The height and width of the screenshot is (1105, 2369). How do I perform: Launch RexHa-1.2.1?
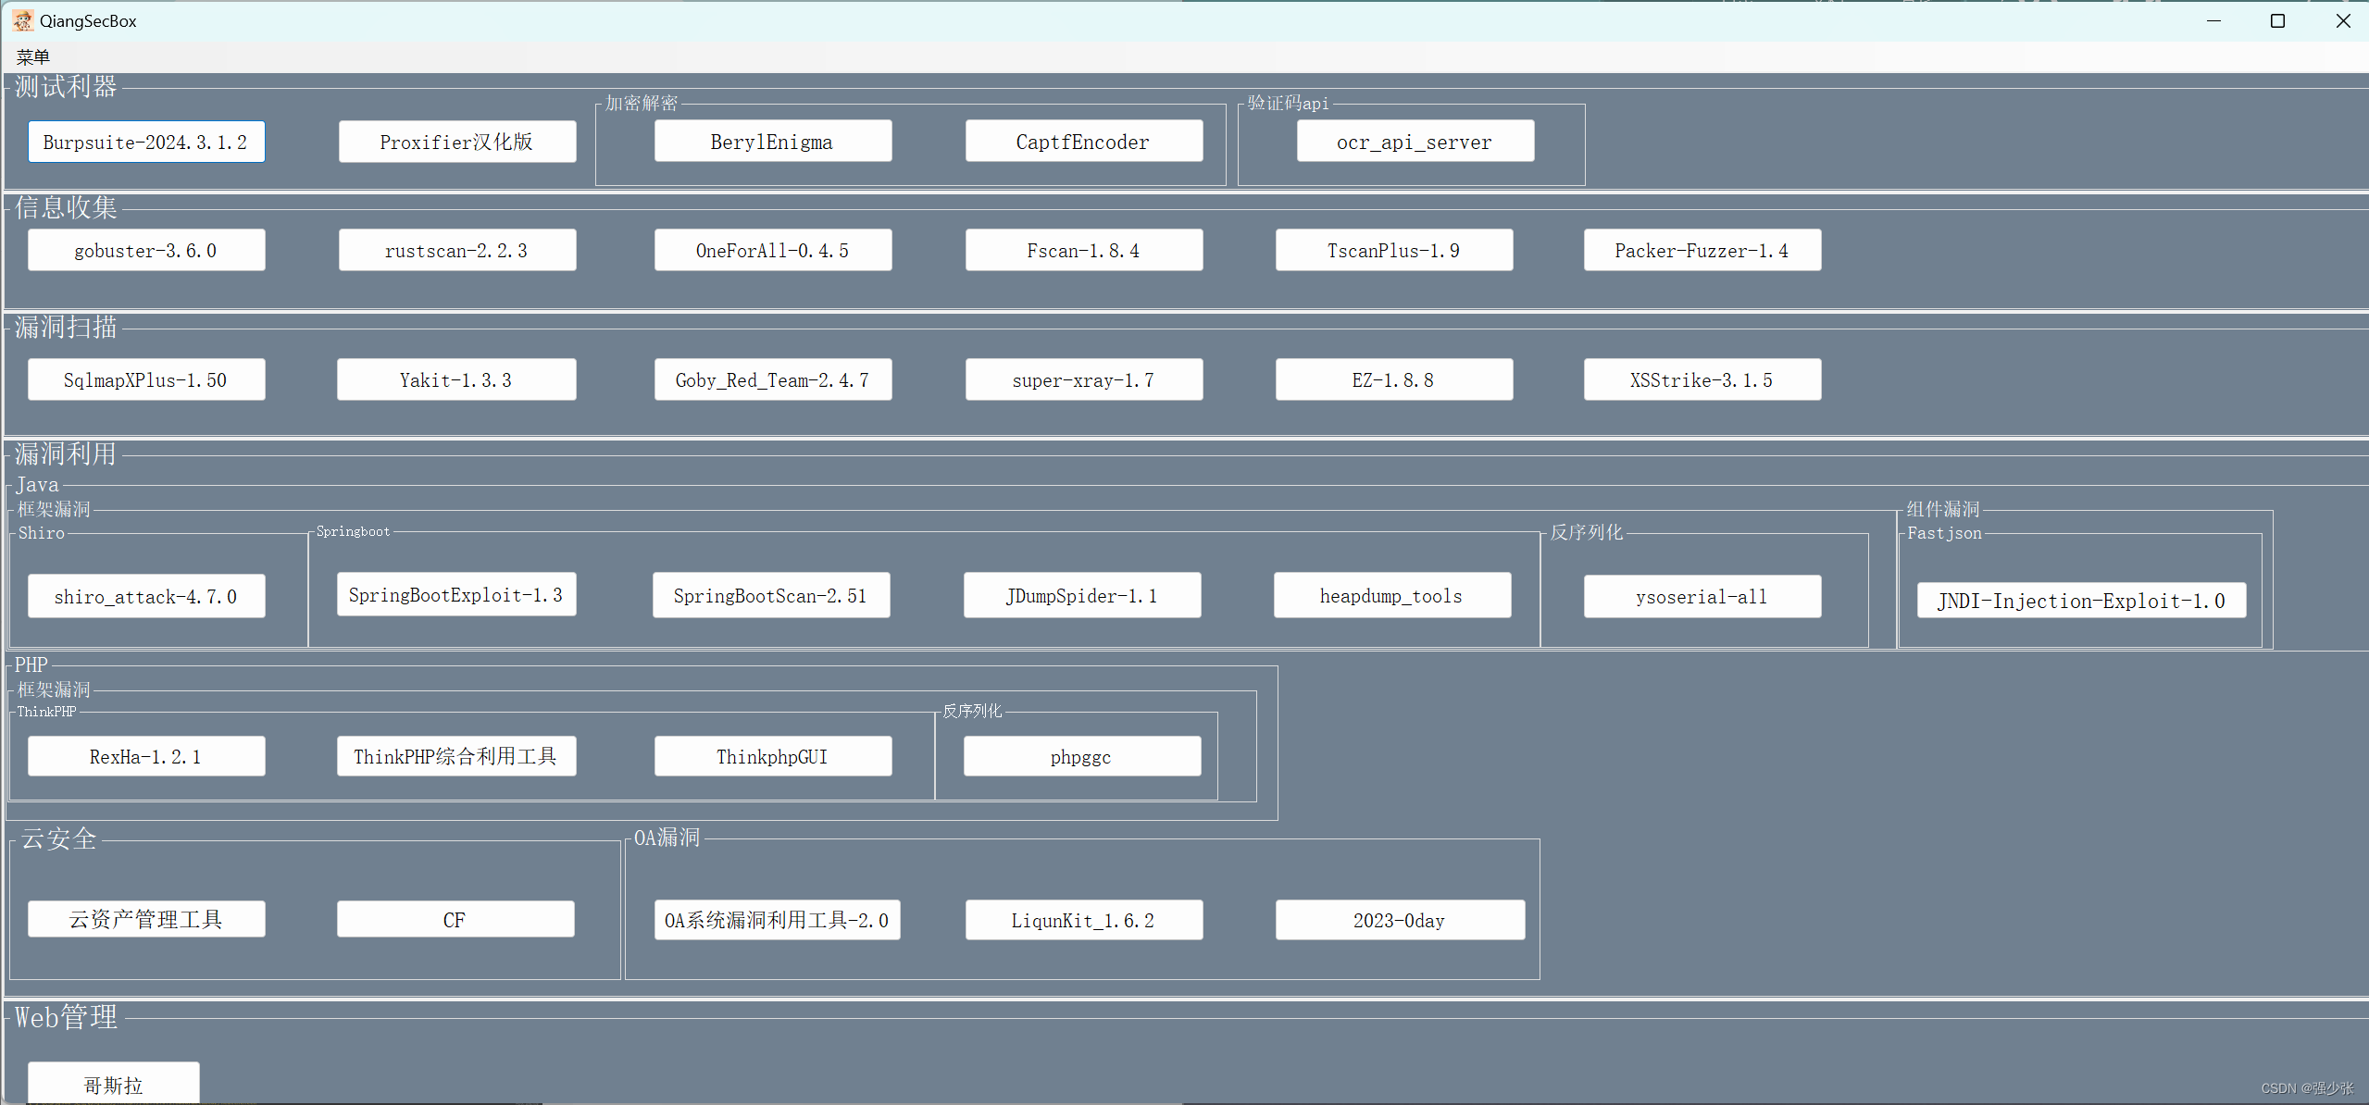(146, 756)
